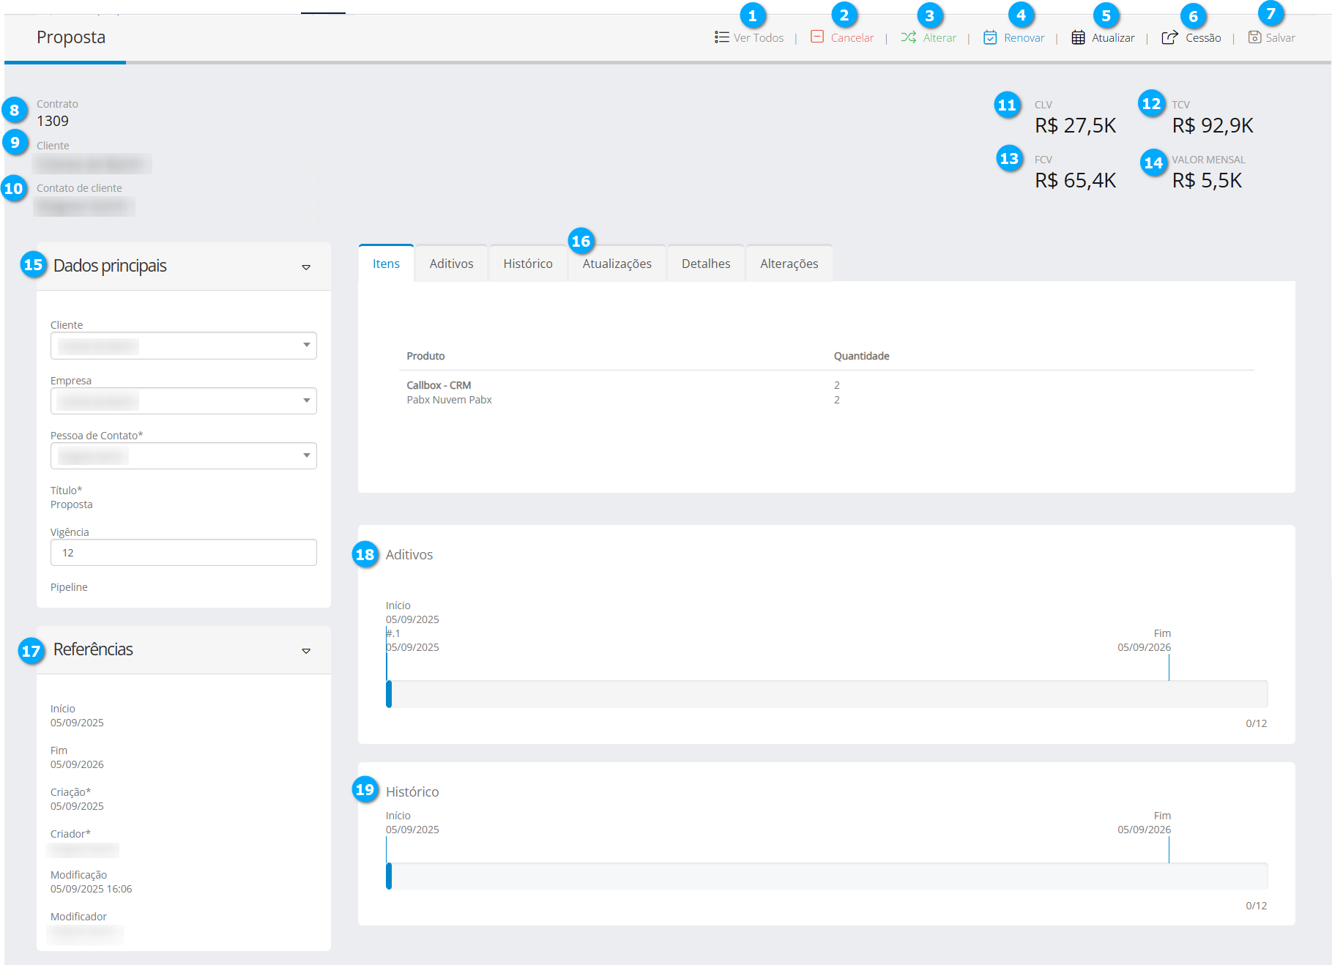Click the Aditivos timeline progress bar
The image size is (1332, 965).
click(x=827, y=694)
